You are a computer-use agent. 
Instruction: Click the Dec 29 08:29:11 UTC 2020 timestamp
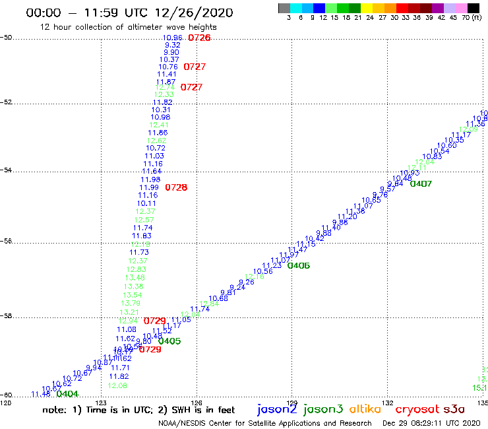pyautogui.click(x=431, y=423)
